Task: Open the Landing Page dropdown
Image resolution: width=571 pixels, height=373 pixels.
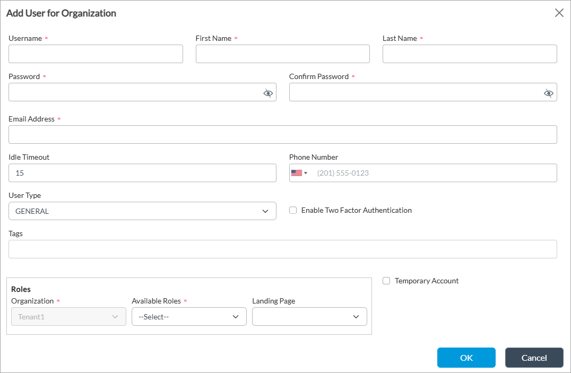Action: point(309,317)
